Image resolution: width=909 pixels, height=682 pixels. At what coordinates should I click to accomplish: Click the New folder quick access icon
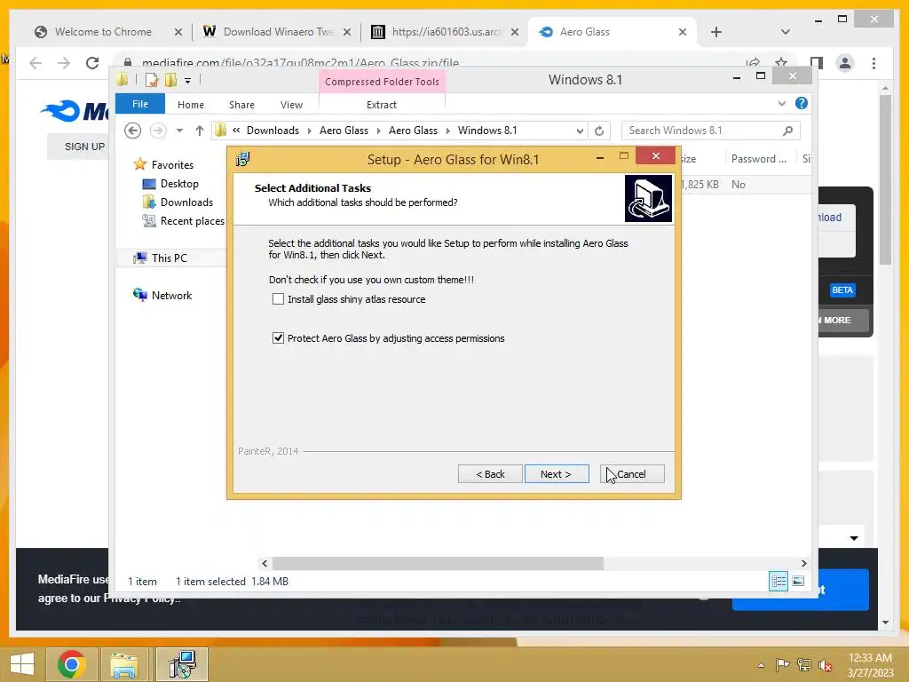pyautogui.click(x=170, y=79)
